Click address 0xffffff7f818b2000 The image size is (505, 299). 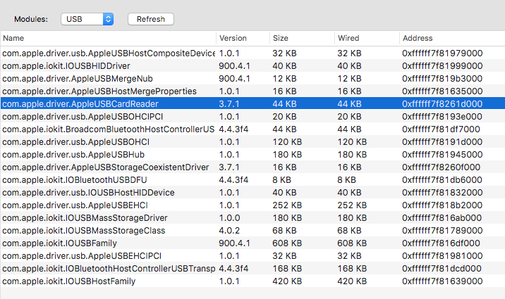click(442, 205)
